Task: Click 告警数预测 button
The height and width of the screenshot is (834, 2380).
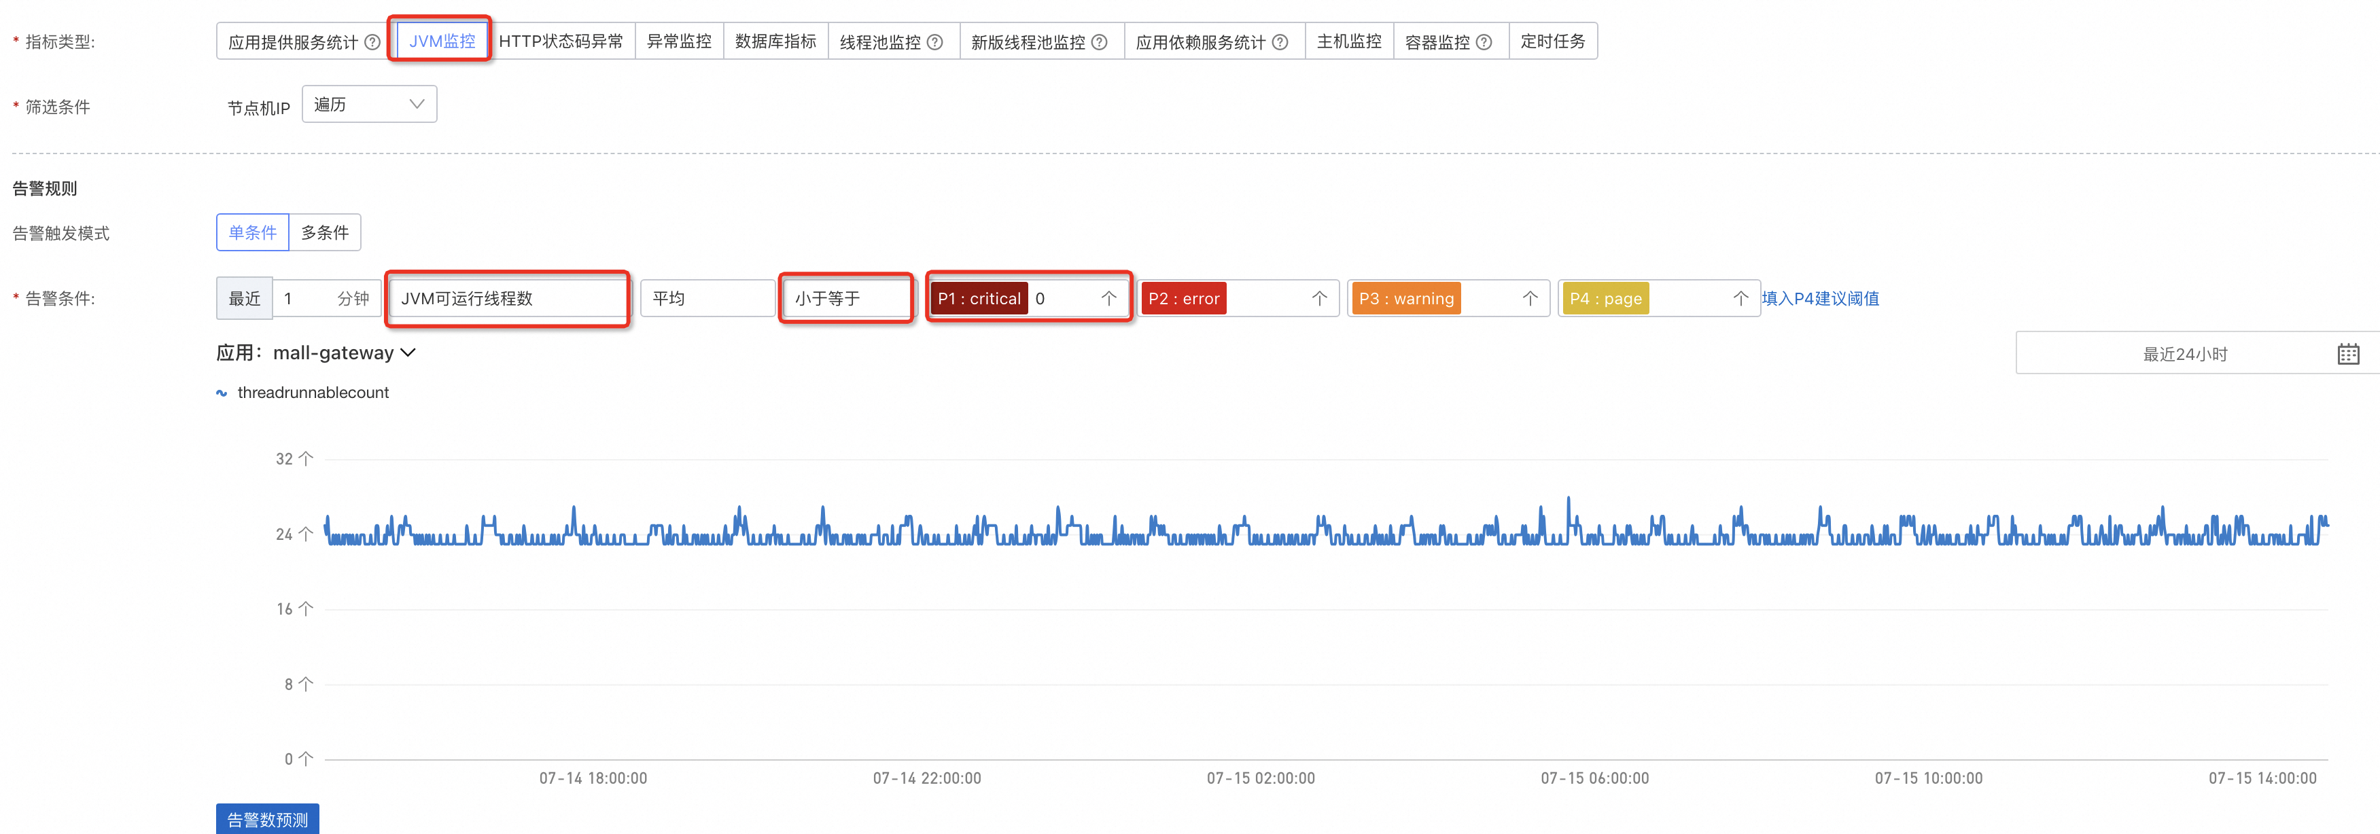Action: point(268,819)
